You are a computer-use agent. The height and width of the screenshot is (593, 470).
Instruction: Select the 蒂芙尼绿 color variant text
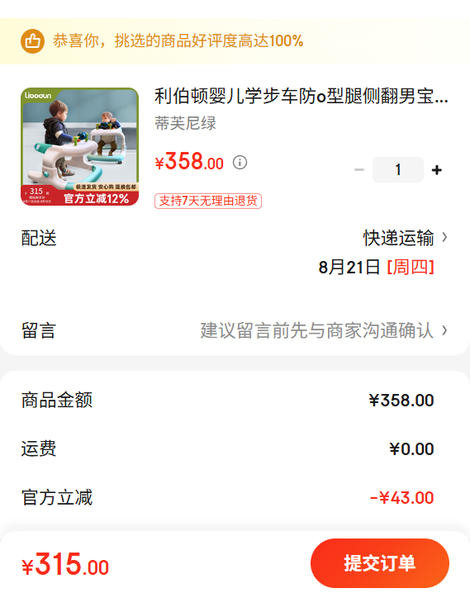click(x=185, y=123)
